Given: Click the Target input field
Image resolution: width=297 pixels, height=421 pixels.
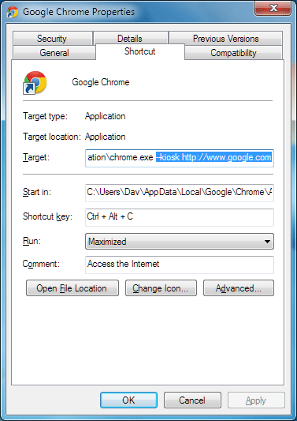Looking at the screenshot, I should (x=180, y=158).
